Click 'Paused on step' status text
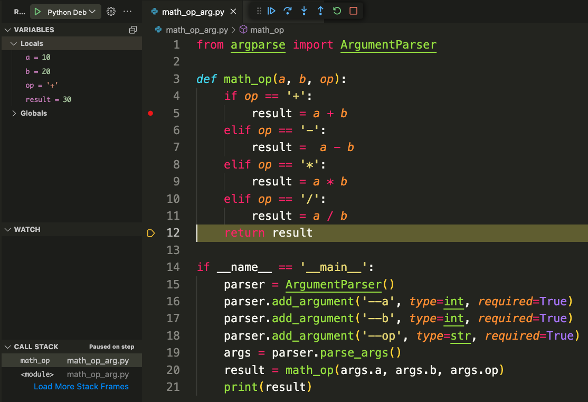Screen dimensions: 588x402 (111, 347)
